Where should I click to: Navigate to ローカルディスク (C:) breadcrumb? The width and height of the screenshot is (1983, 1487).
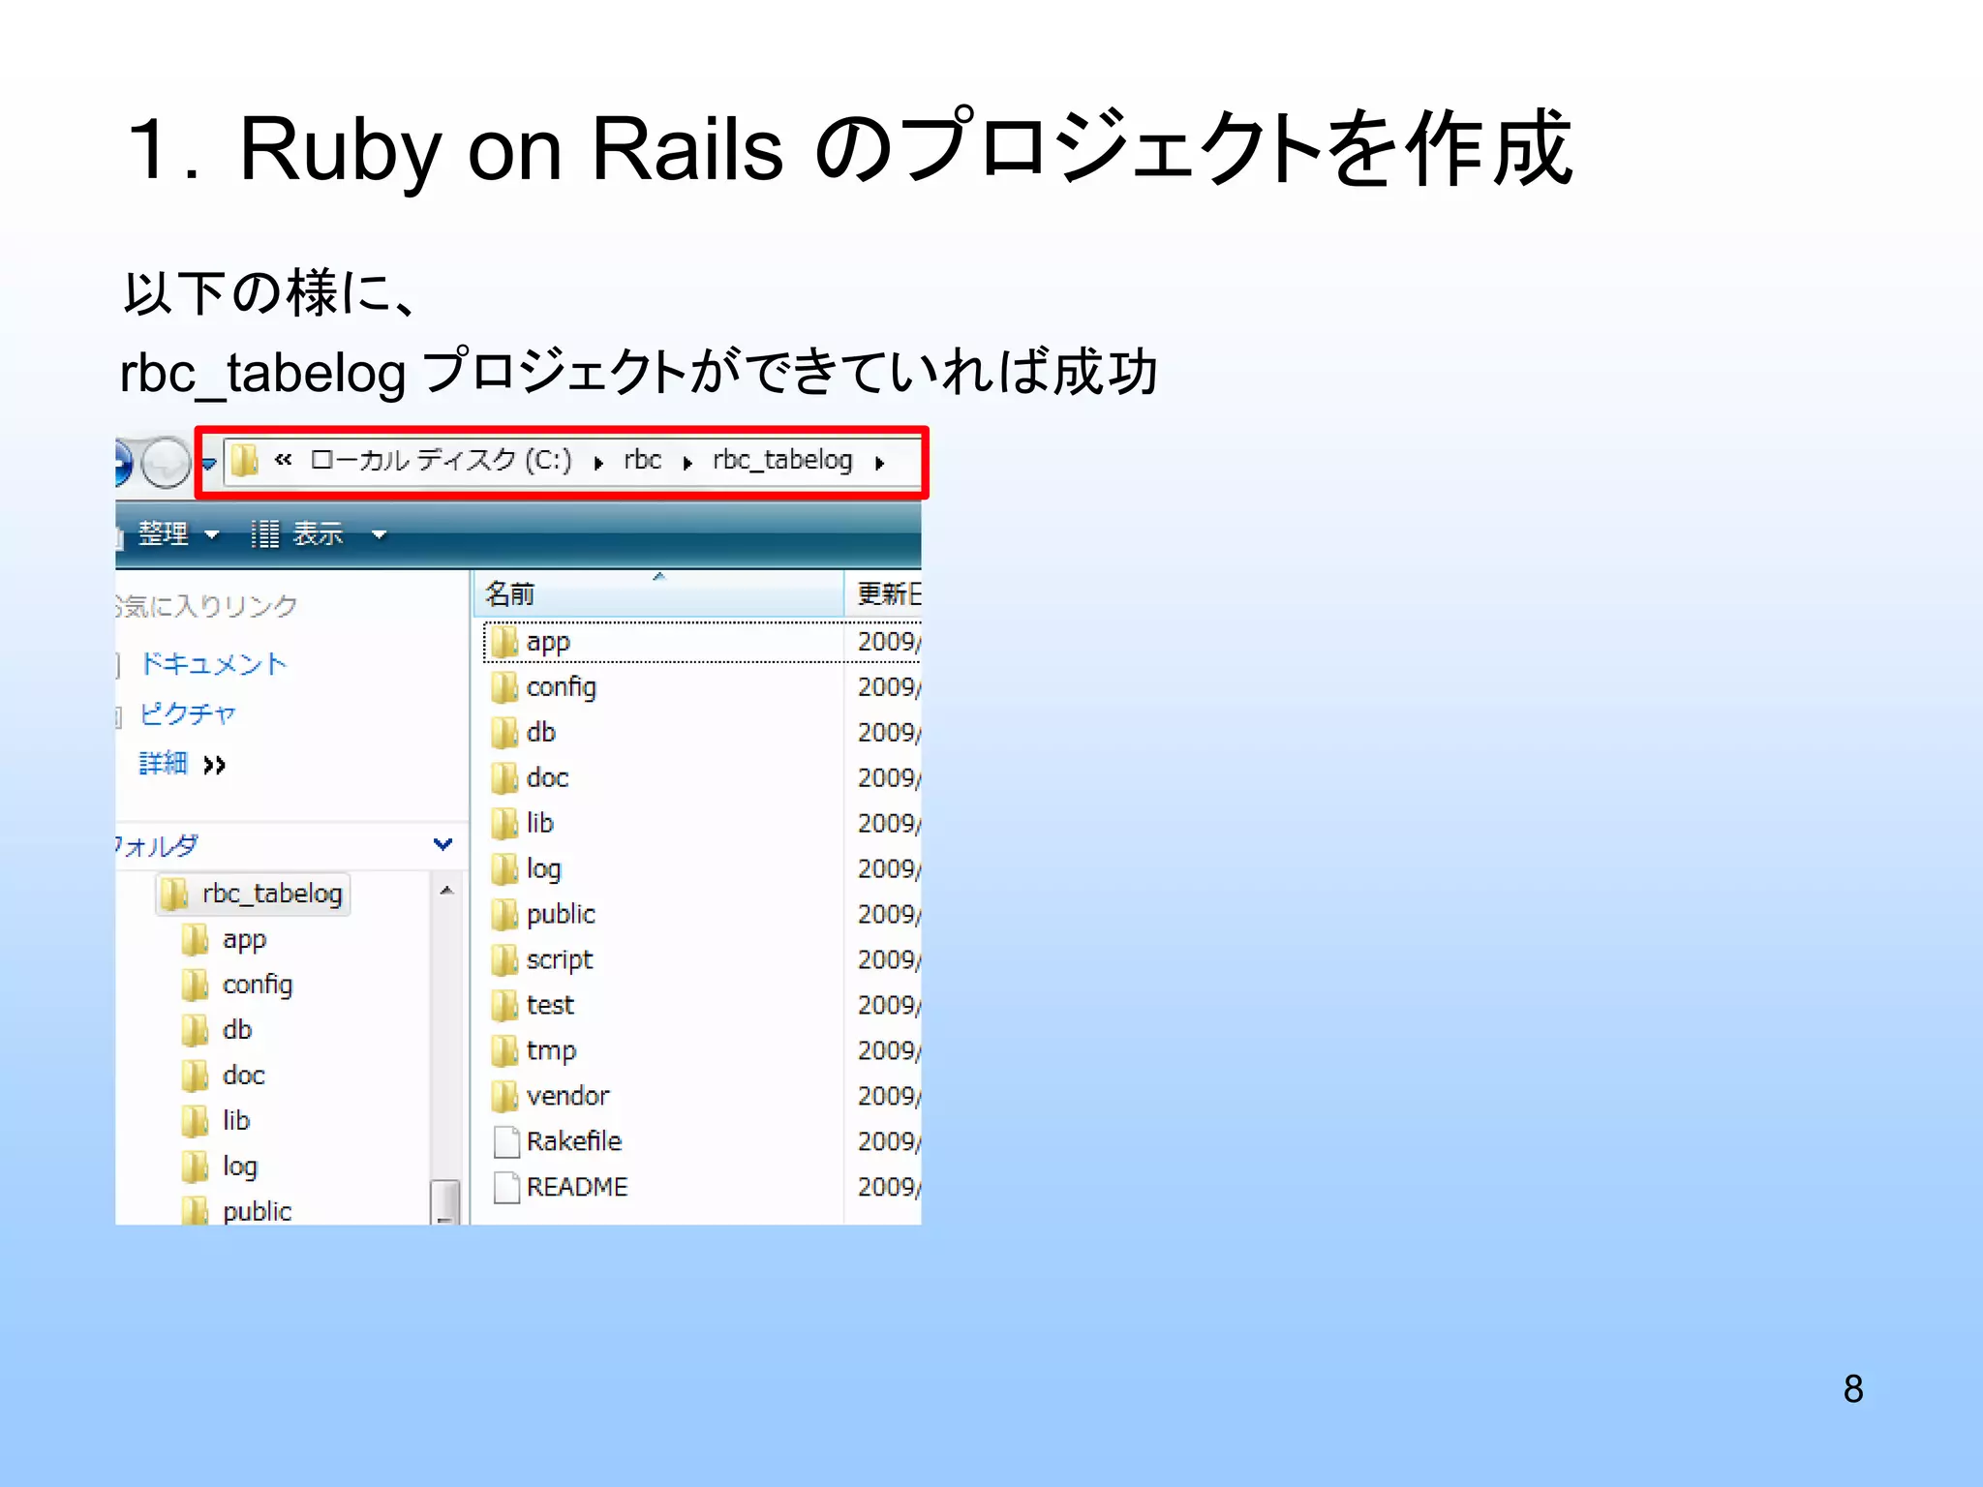click(x=441, y=460)
